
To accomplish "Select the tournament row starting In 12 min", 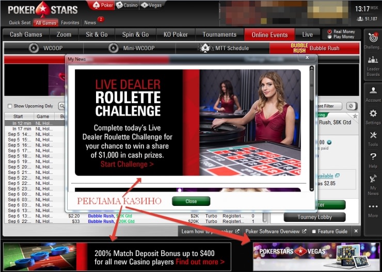I will point(35,123).
